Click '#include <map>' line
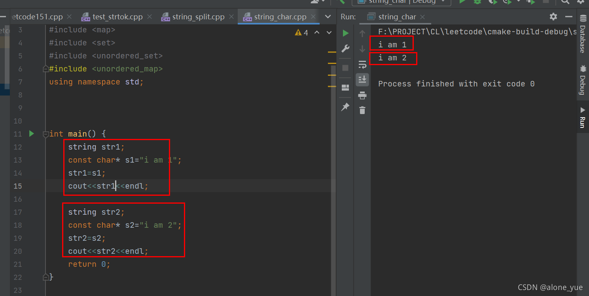The width and height of the screenshot is (589, 296). coord(82,30)
